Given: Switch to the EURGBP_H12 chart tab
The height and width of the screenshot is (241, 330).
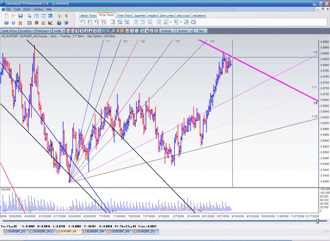Looking at the screenshot, I should [43, 231].
